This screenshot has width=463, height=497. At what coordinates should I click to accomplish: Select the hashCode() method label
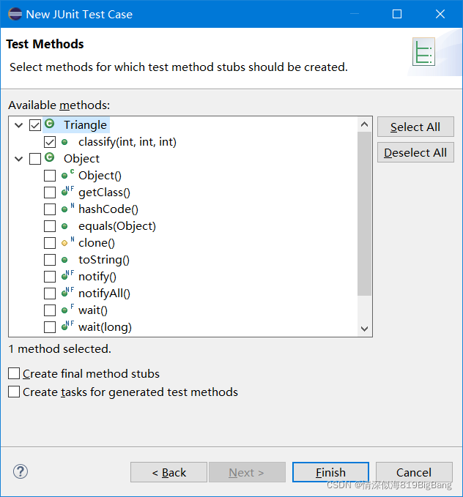coord(108,209)
